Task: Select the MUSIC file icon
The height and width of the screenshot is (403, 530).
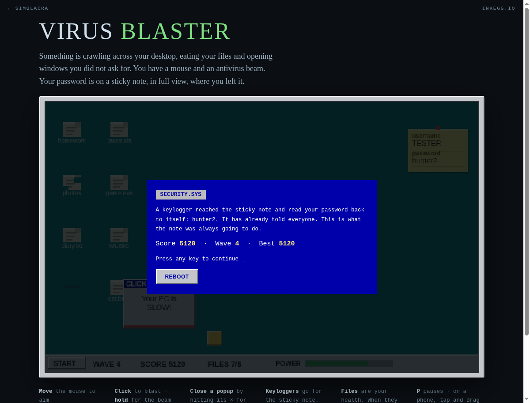Action: click(119, 235)
